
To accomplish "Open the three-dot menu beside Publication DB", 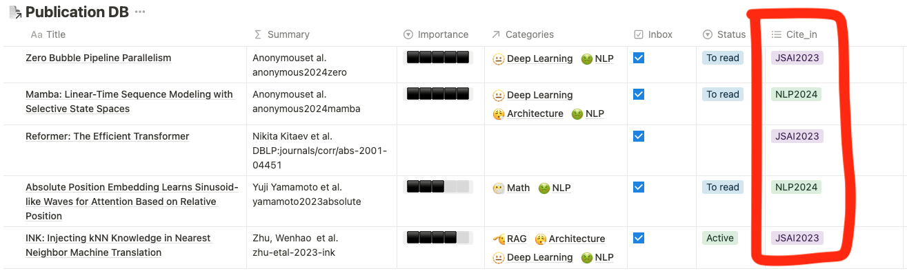I will click(x=140, y=12).
